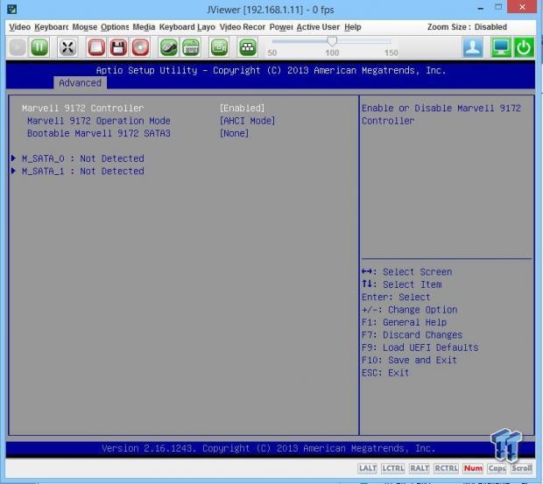Image resolution: width=543 pixels, height=484 pixels.
Task: Toggle the RALT key indicator
Action: [x=419, y=468]
